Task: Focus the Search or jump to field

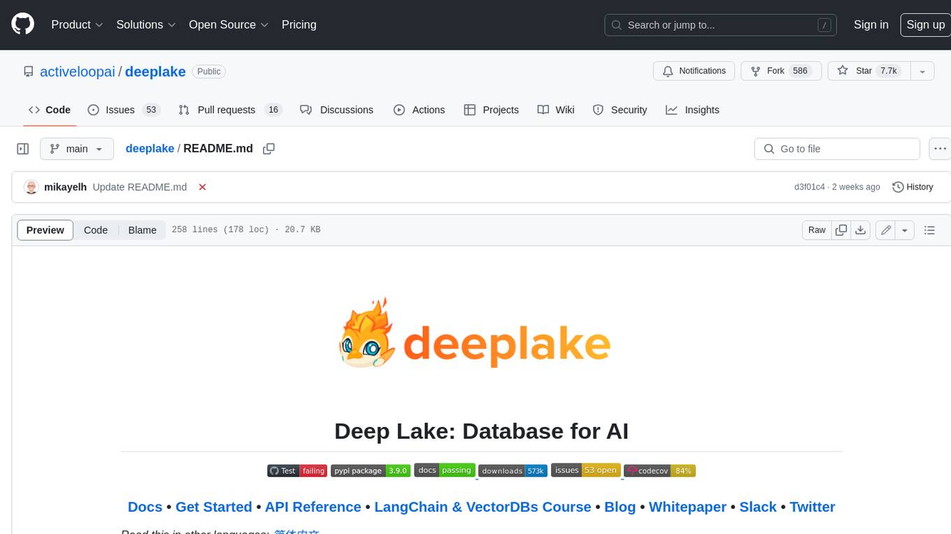Action: (722, 24)
